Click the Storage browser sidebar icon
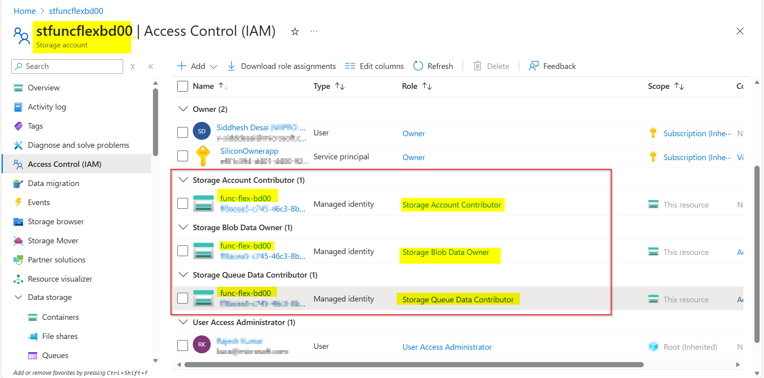The image size is (764, 378). point(18,222)
